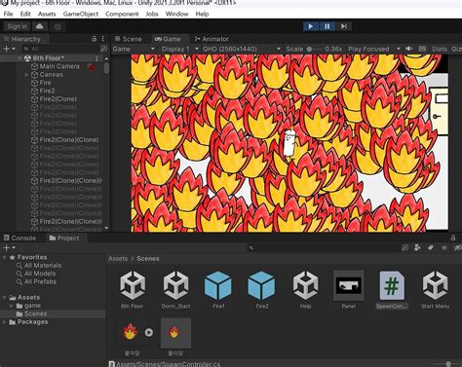Open the Hierarchy panel three-dot options menu
This screenshot has height=367, width=462.
pyautogui.click(x=103, y=39)
